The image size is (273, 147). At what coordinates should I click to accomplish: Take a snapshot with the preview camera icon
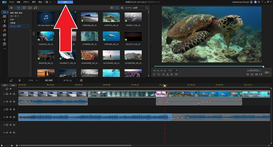[x=252, y=74]
